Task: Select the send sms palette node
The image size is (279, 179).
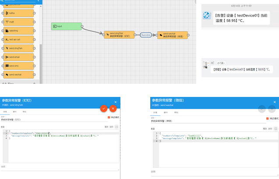Action: click(x=19, y=65)
